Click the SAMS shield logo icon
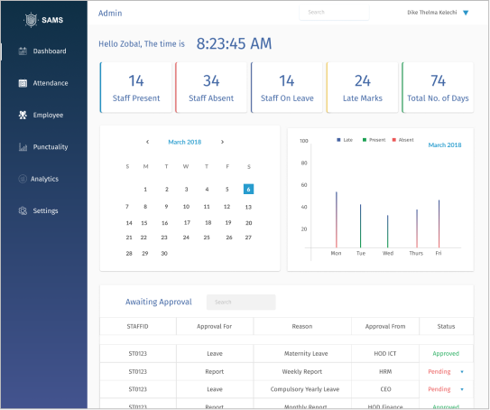This screenshot has height=410, width=490. pyautogui.click(x=31, y=20)
